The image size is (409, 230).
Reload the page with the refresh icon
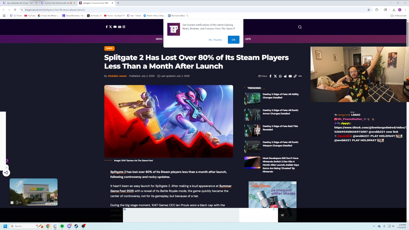(x=15, y=10)
